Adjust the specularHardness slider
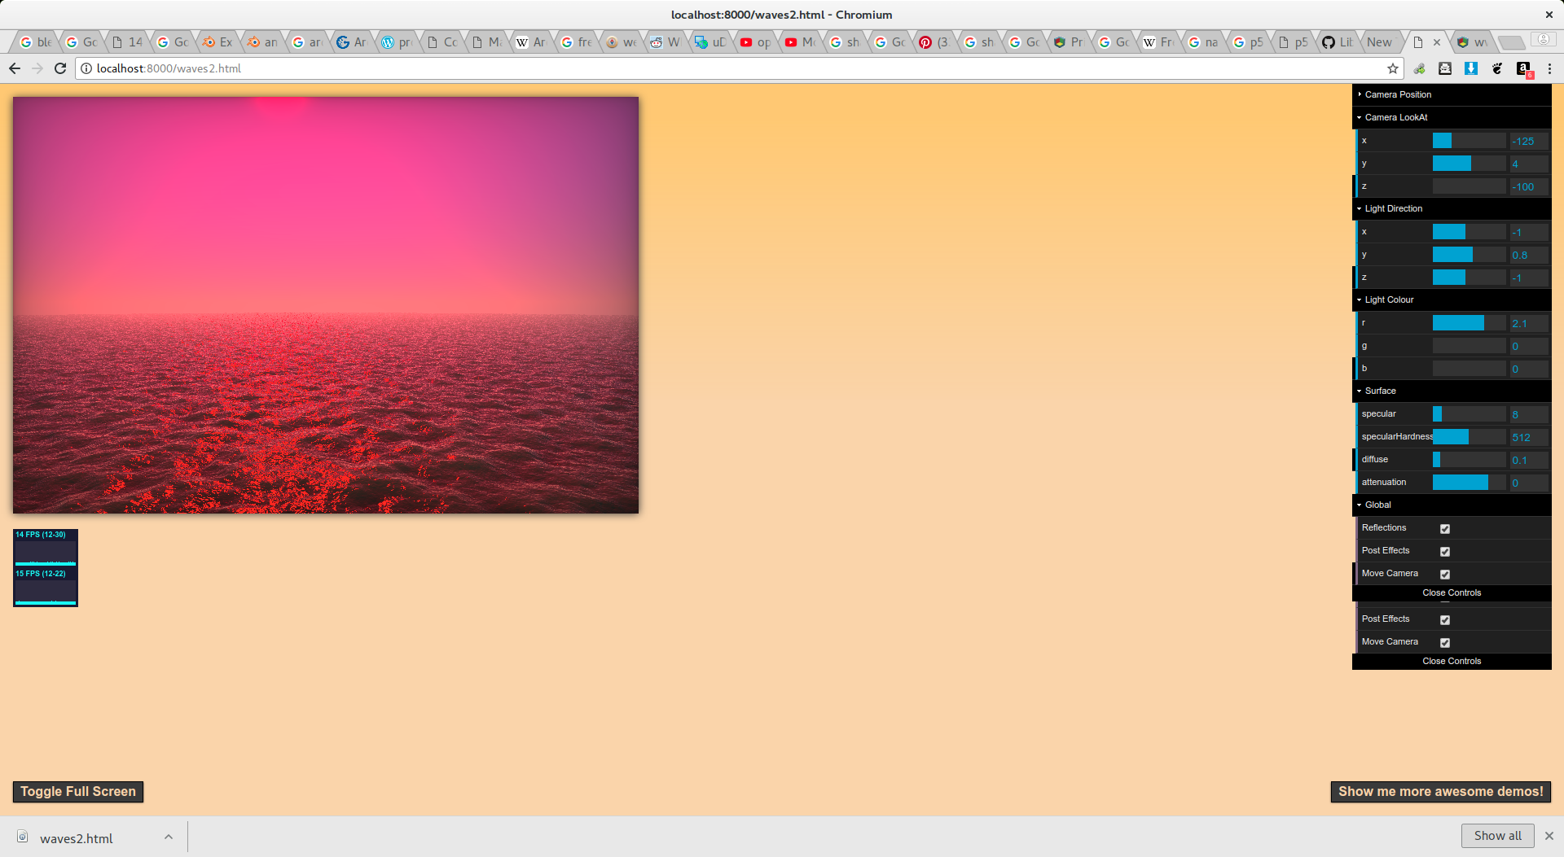The height and width of the screenshot is (857, 1564). pos(1469,437)
